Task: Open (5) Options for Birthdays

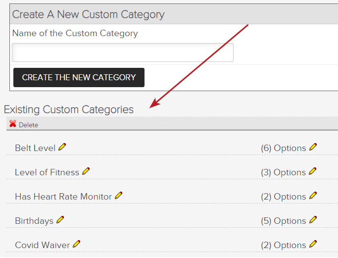Action: pos(284,221)
